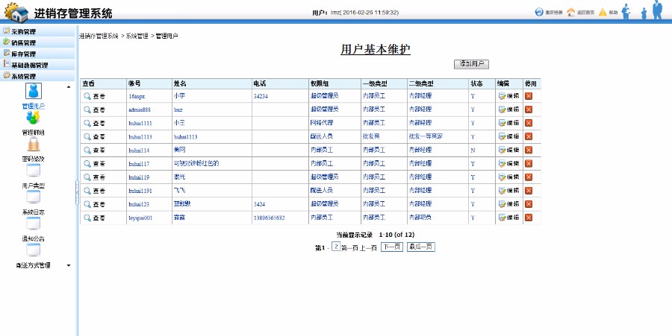This screenshot has width=672, height=336.
Task: Disable user huhai119 with red X
Action: 529,177
